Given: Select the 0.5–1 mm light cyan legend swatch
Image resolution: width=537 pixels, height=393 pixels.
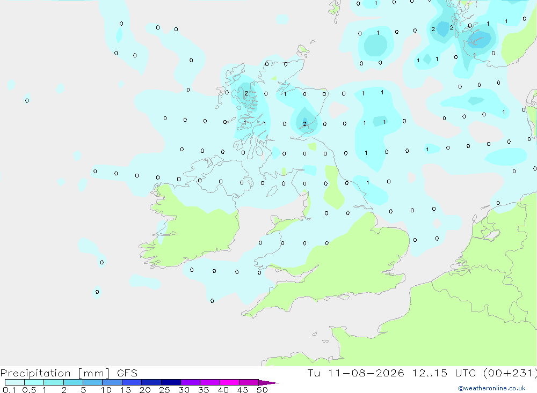Looking at the screenshot, I should pos(34,382).
